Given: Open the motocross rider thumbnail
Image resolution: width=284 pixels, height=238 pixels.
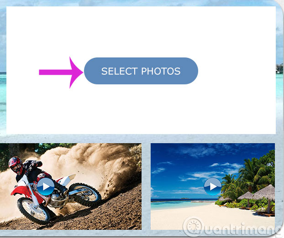Looking at the screenshot, I should click(x=71, y=186).
